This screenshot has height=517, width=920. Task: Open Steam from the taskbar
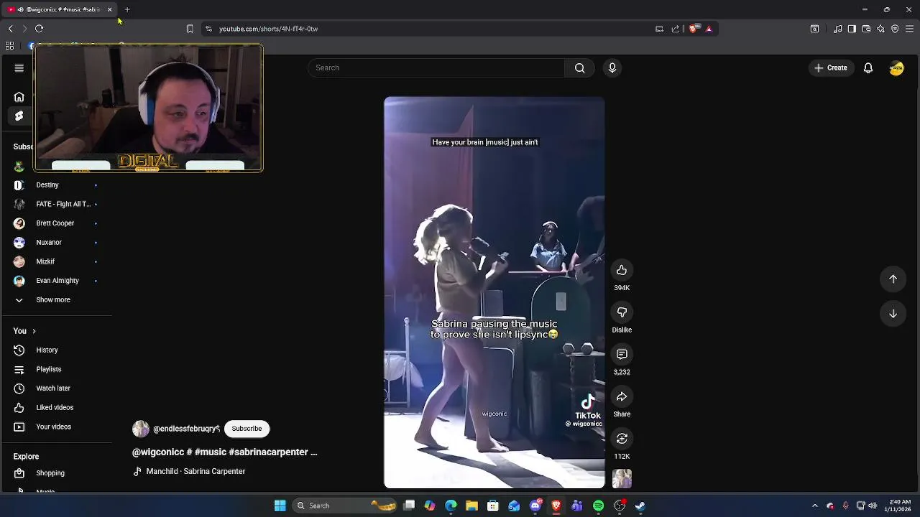[x=640, y=506]
